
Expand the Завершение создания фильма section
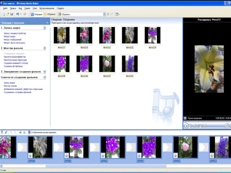tap(44, 72)
